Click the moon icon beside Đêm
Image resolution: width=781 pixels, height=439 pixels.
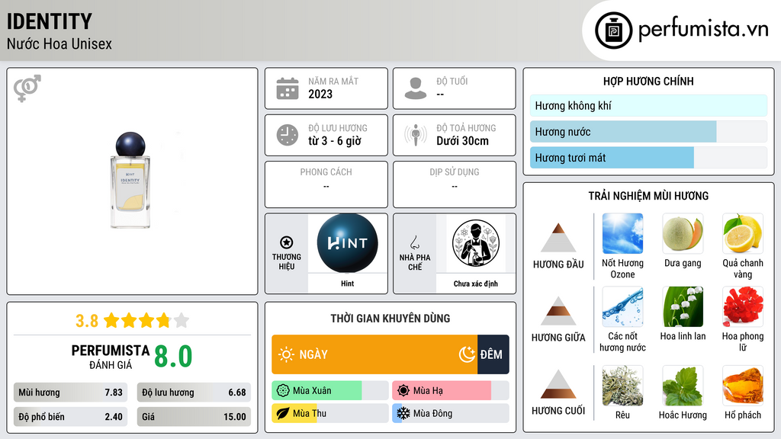point(467,354)
